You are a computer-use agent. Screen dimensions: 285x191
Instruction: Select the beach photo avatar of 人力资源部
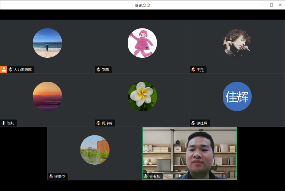tap(47, 43)
